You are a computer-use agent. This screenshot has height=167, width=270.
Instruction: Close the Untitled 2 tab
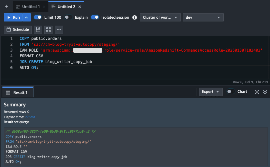80,7
